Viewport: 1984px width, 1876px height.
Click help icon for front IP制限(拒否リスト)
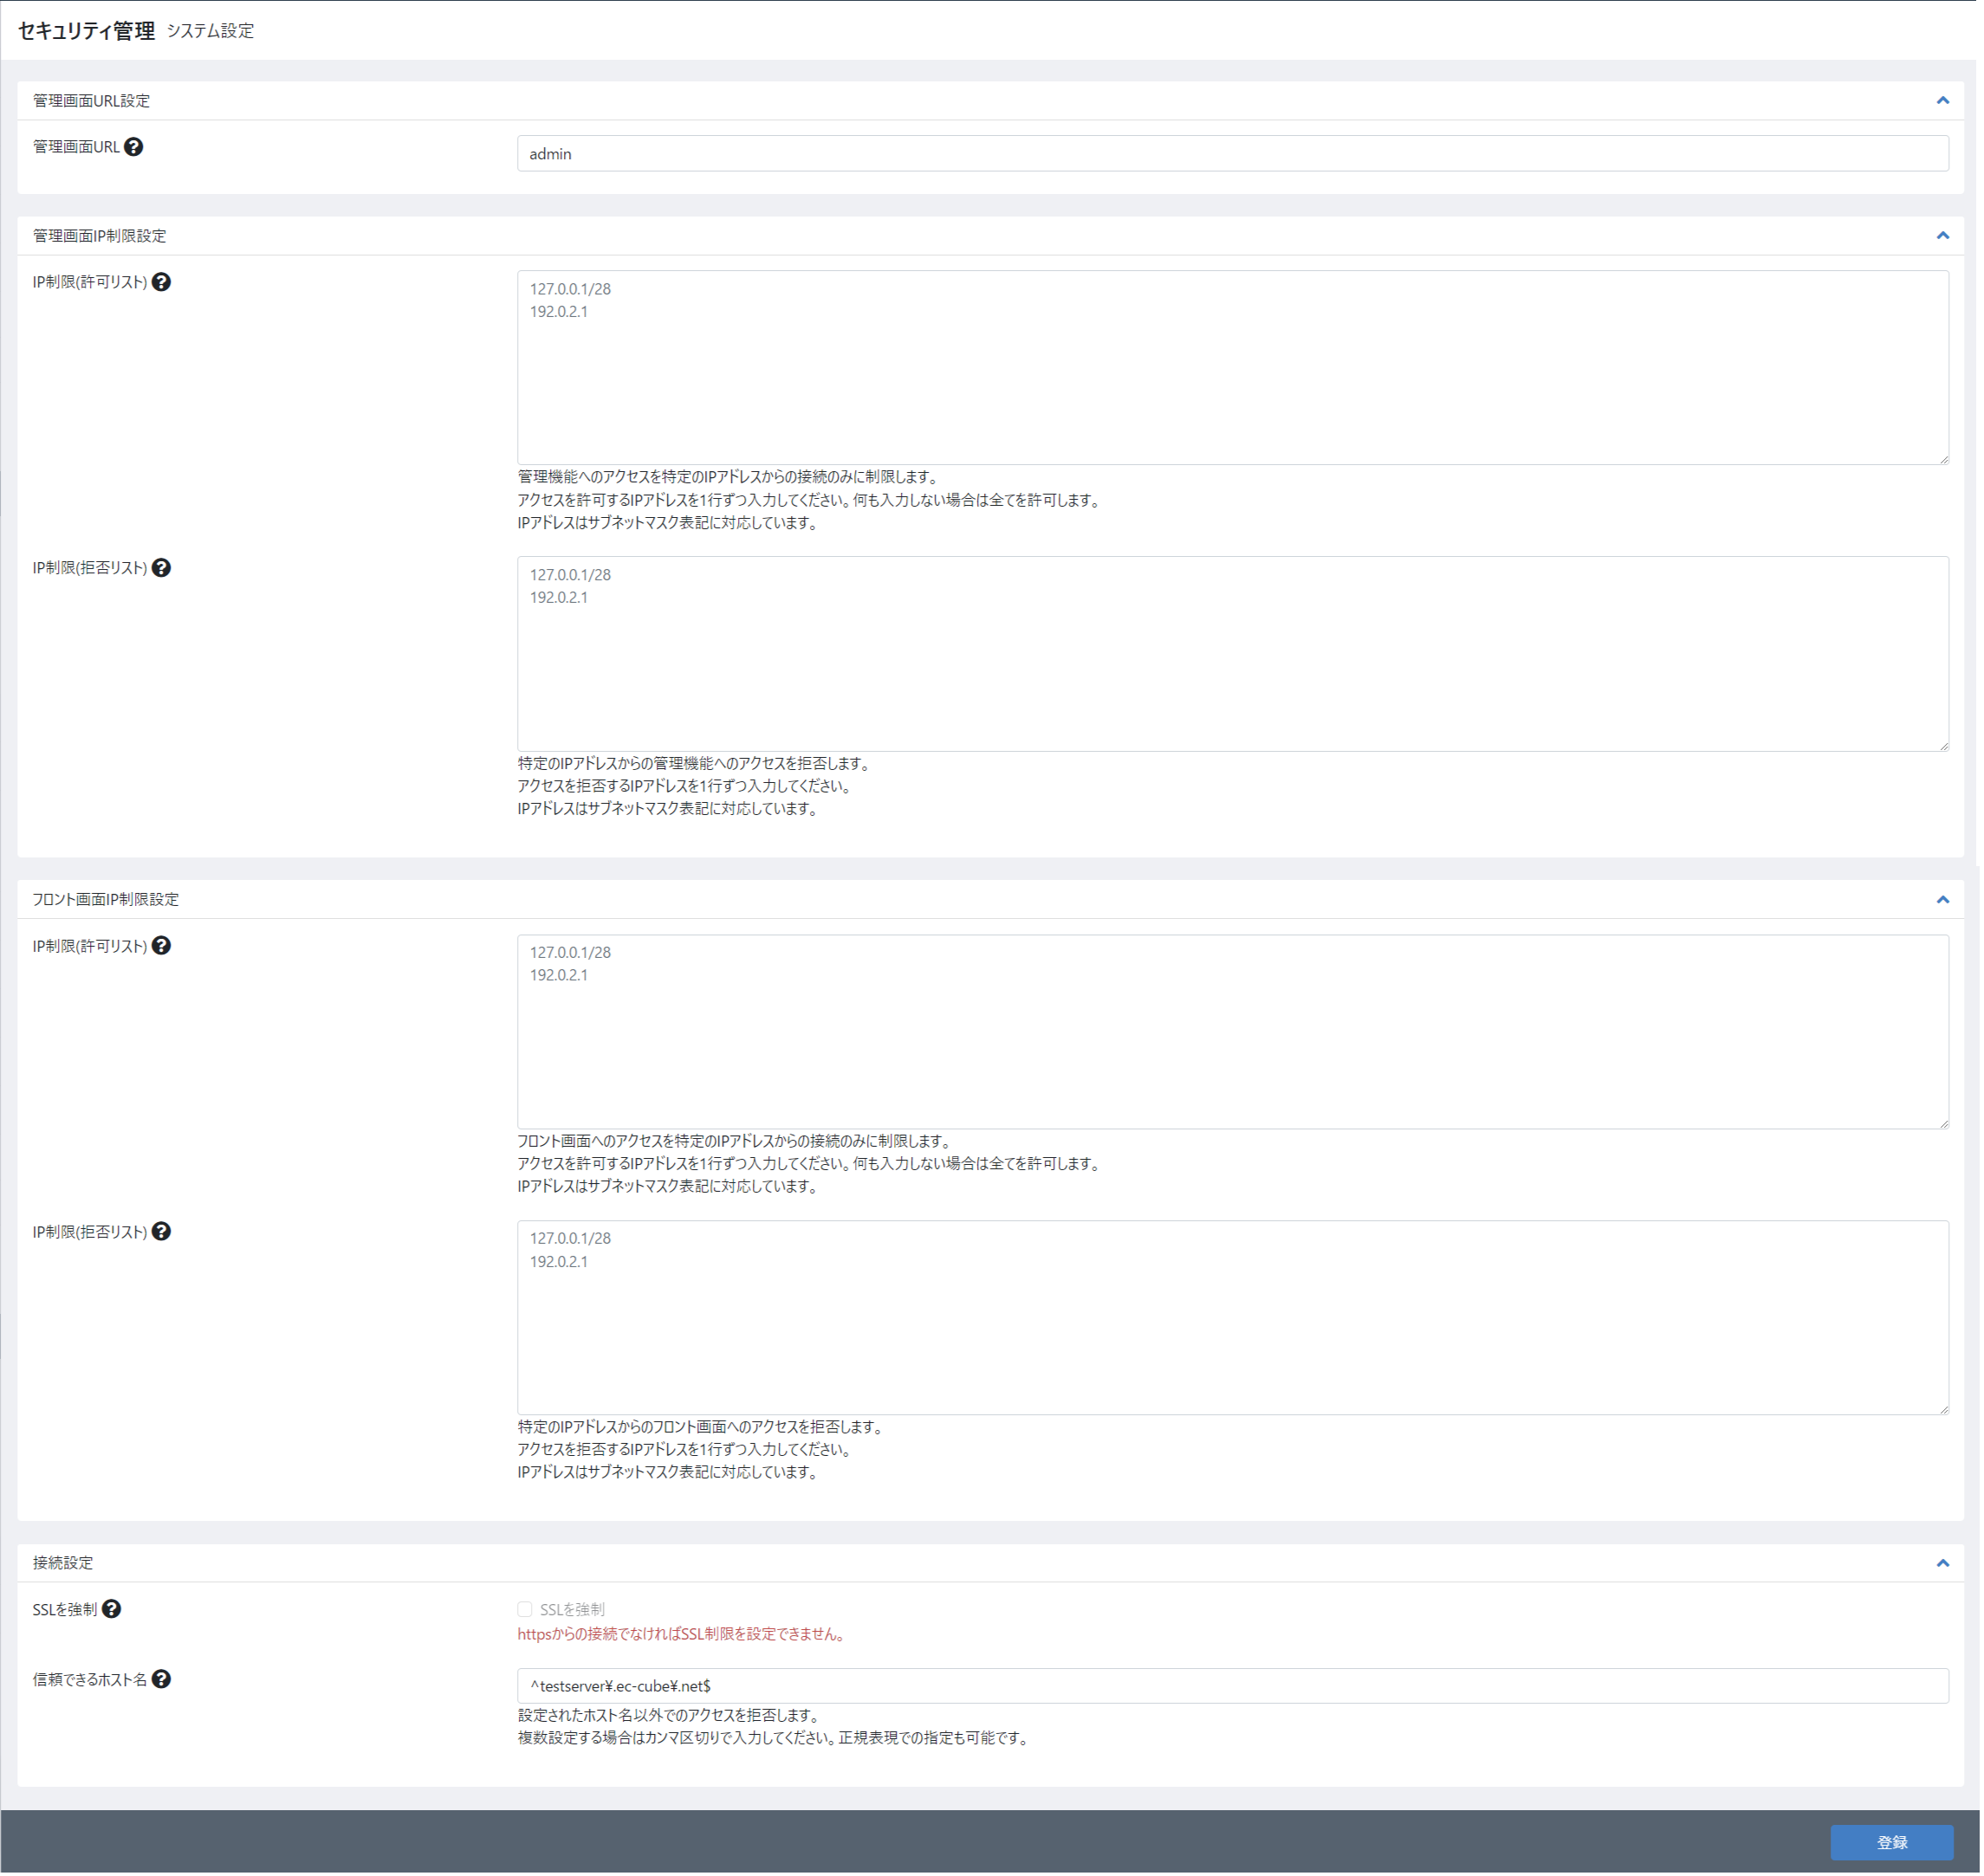(161, 1232)
